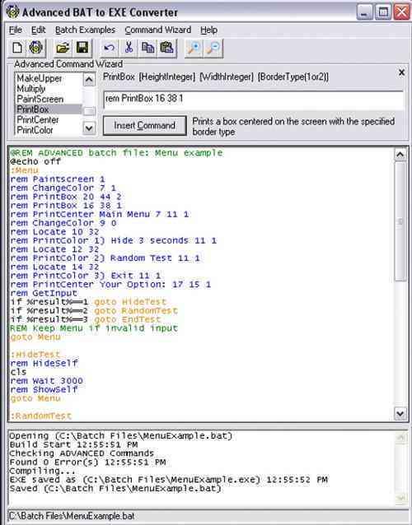
Task: Click 'rem Locate 10 32' code line
Action: [54, 232]
